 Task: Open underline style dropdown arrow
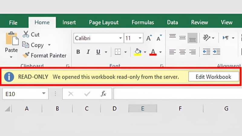pyautogui.click(x=106, y=52)
